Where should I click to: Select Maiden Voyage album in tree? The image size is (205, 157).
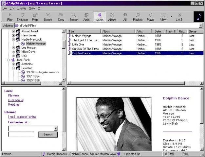36,44
